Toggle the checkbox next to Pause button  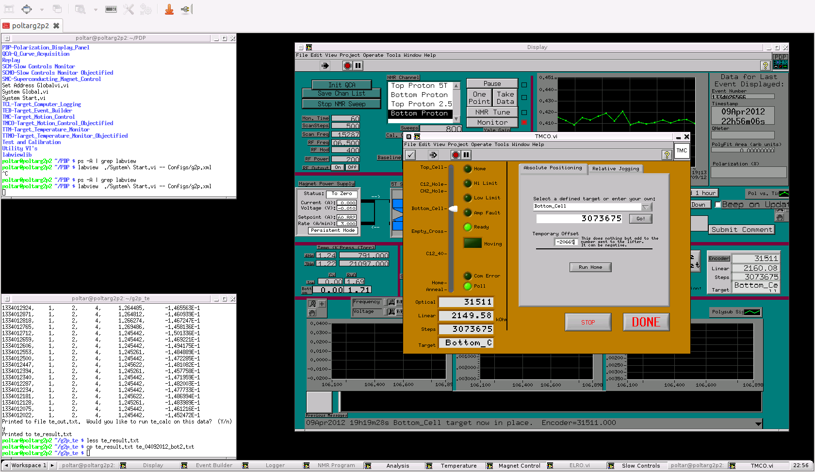(524, 85)
